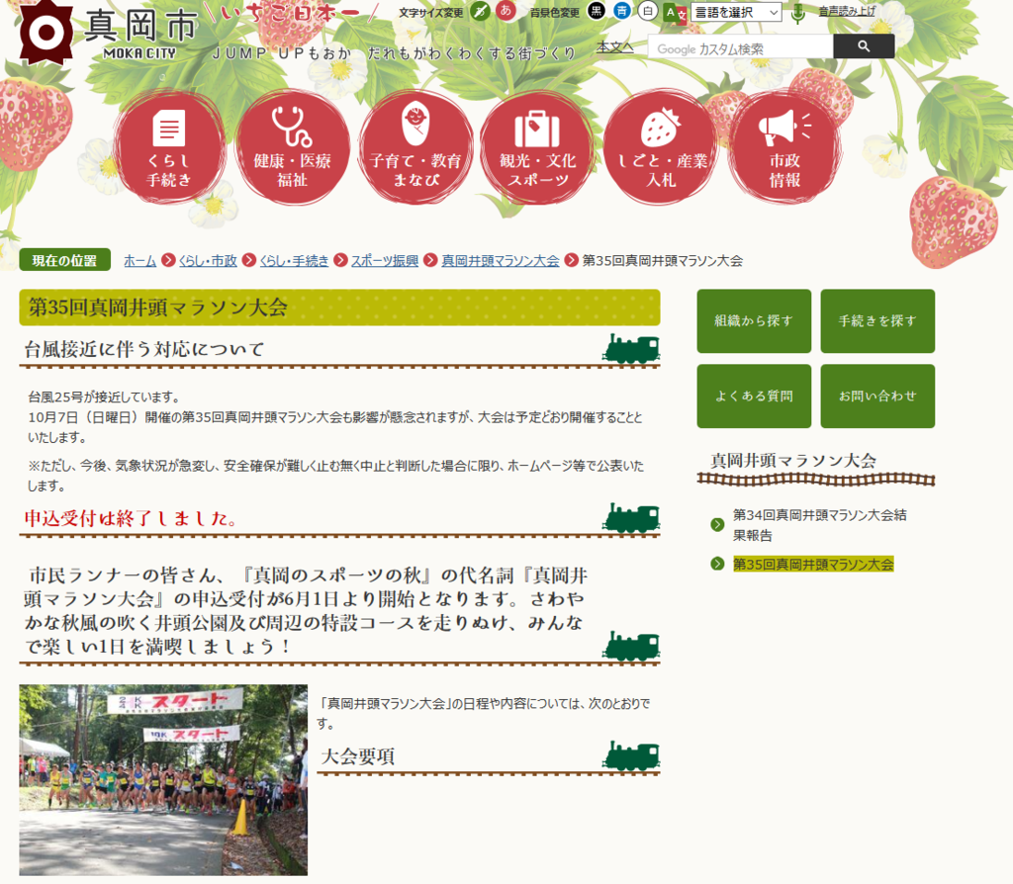Focus the Google カスタム検索 field
Image resolution: width=1013 pixels, height=884 pixels.
[740, 47]
